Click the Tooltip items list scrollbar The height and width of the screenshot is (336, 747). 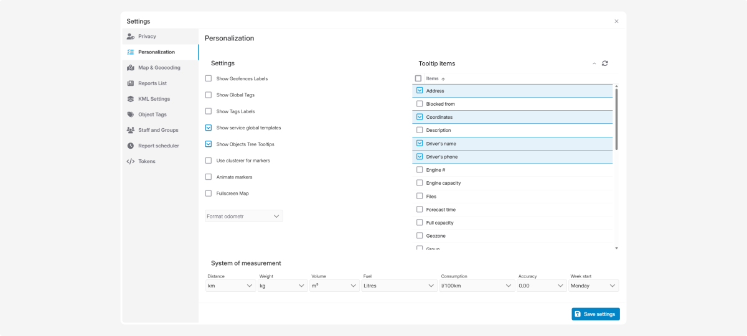(616, 118)
